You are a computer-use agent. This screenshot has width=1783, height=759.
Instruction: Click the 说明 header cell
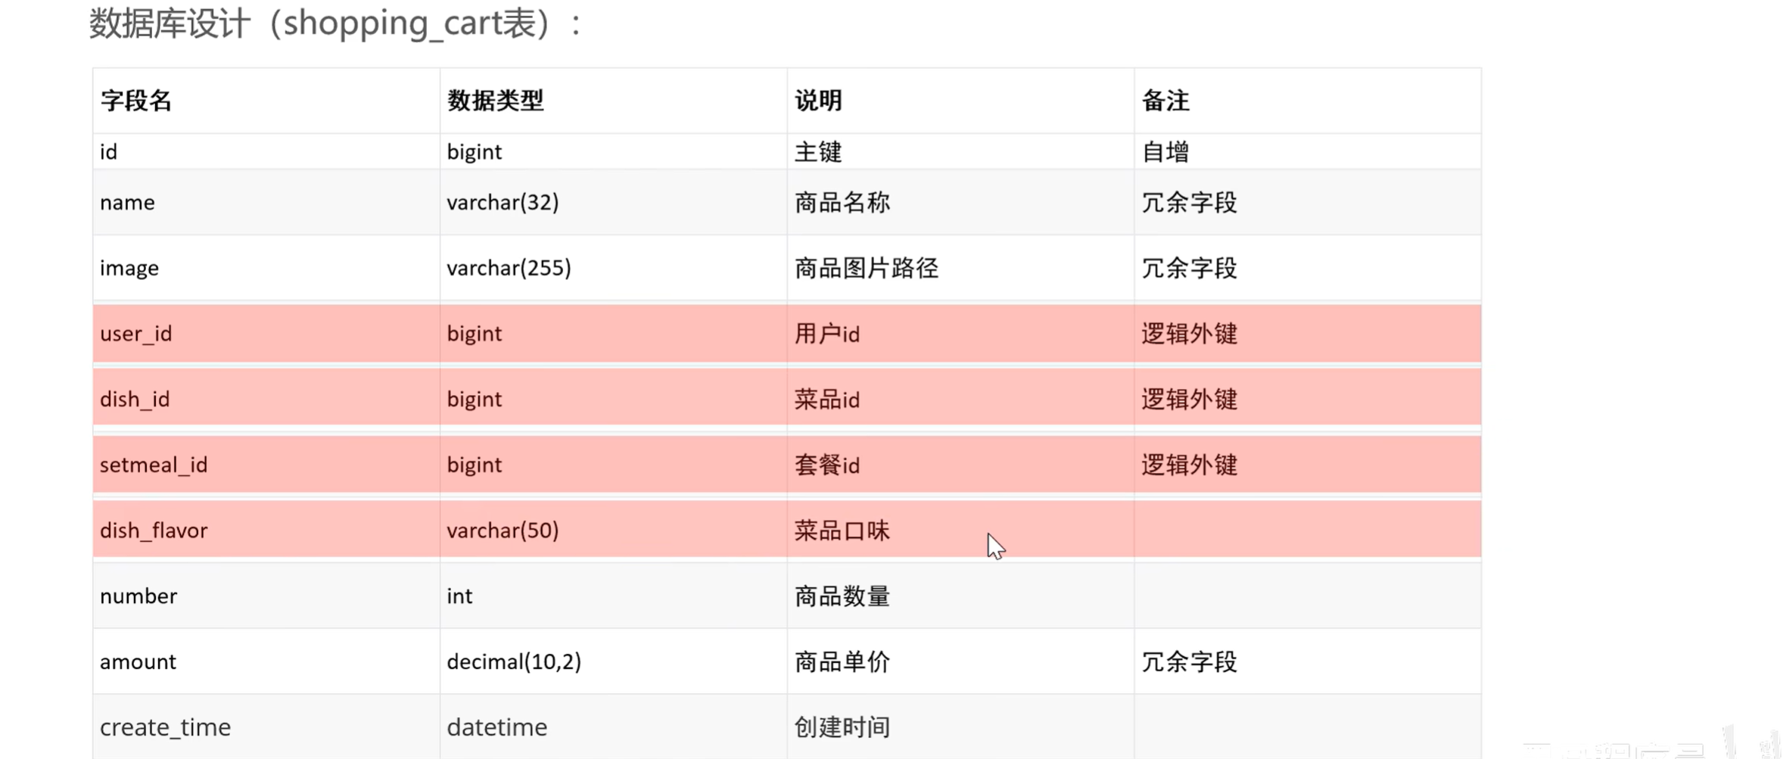(960, 101)
